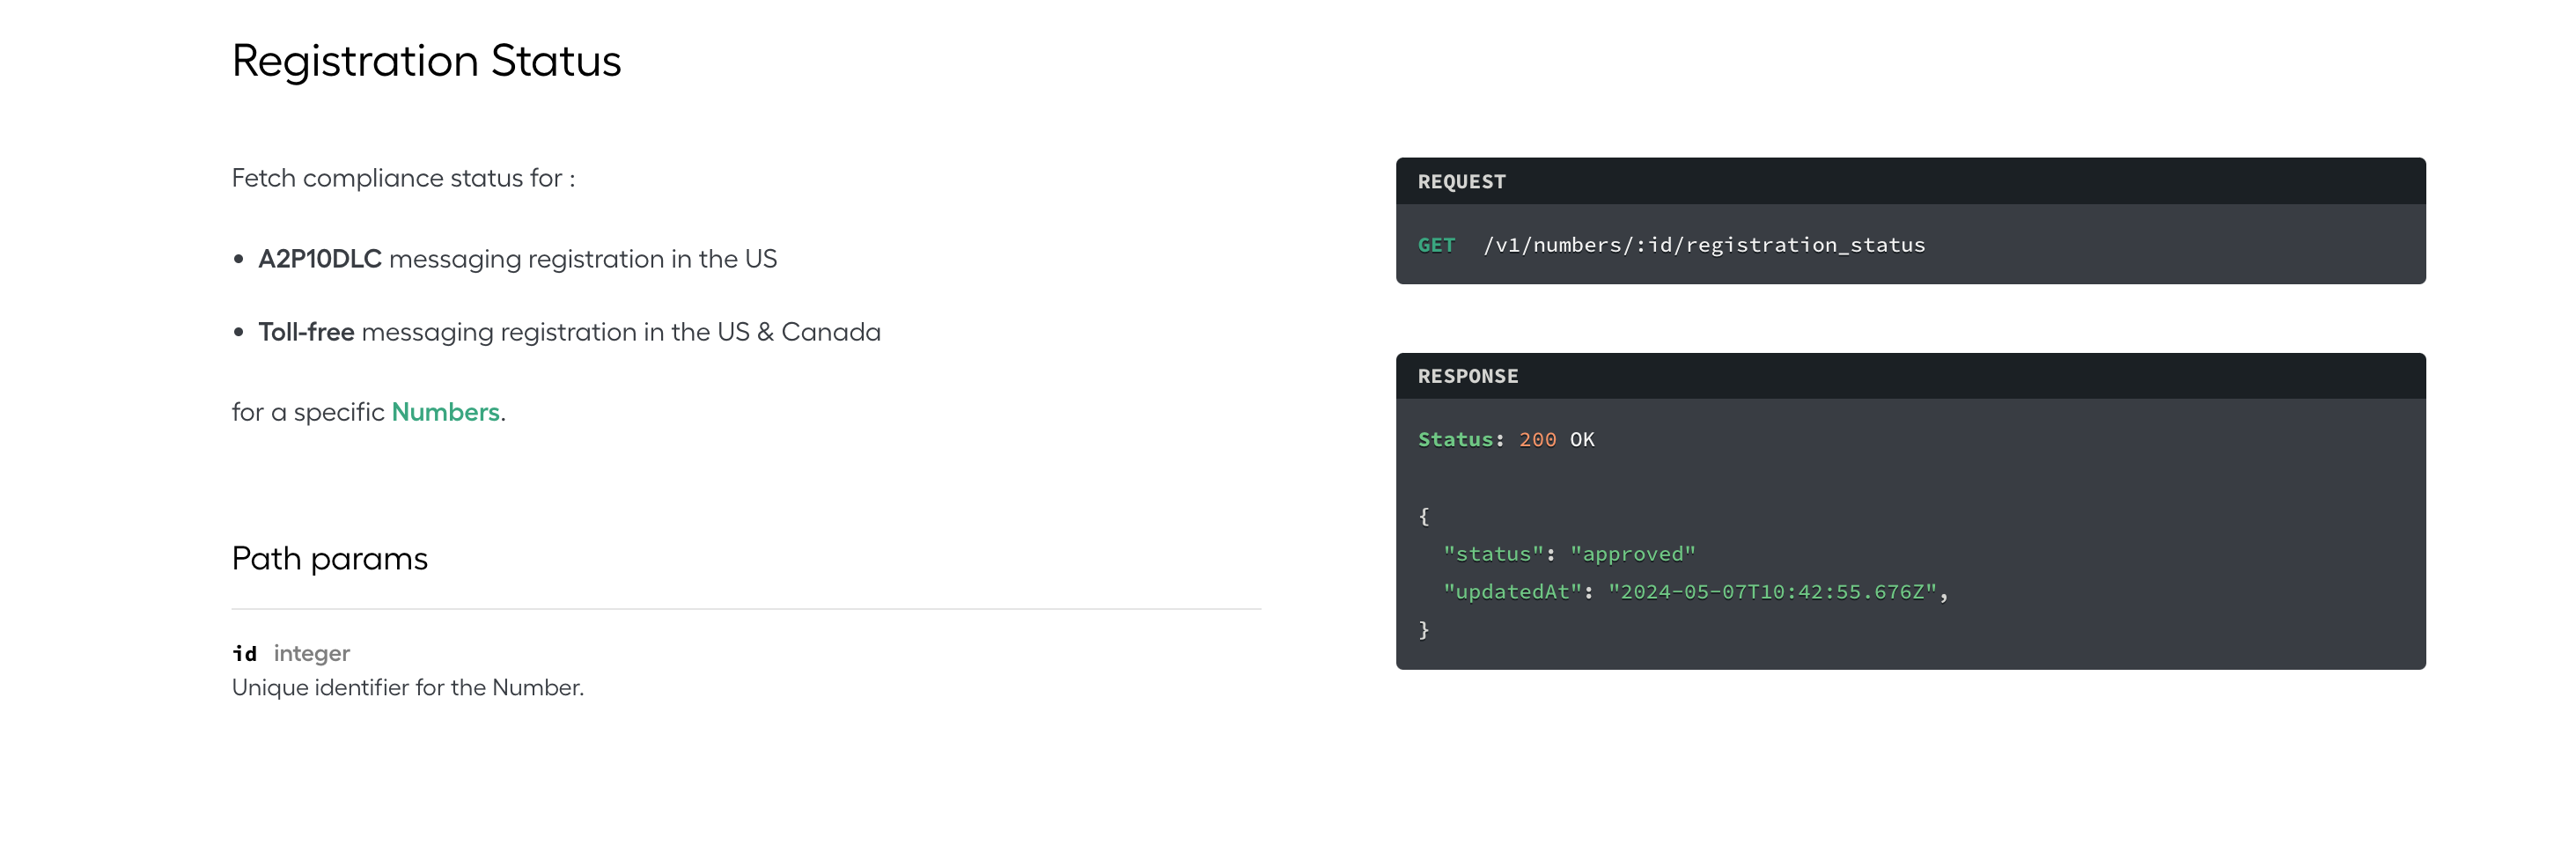Click the Registration Status heading
Viewport: 2576px width, 859px height.
[x=426, y=61]
